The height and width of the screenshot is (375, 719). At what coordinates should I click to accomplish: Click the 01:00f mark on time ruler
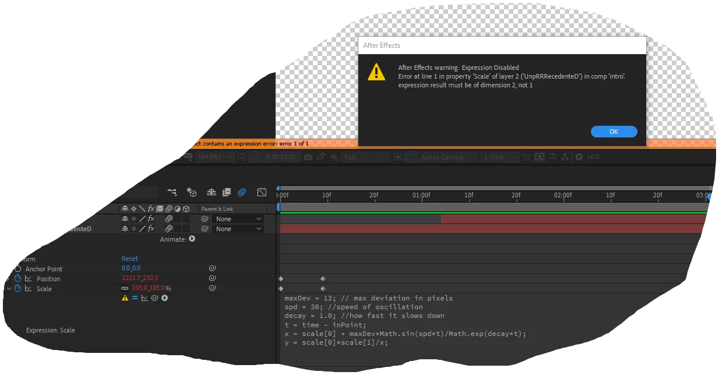tap(421, 196)
